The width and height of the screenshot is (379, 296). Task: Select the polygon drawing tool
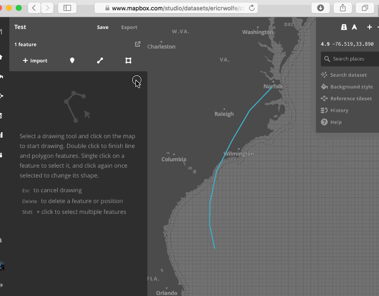tap(128, 60)
